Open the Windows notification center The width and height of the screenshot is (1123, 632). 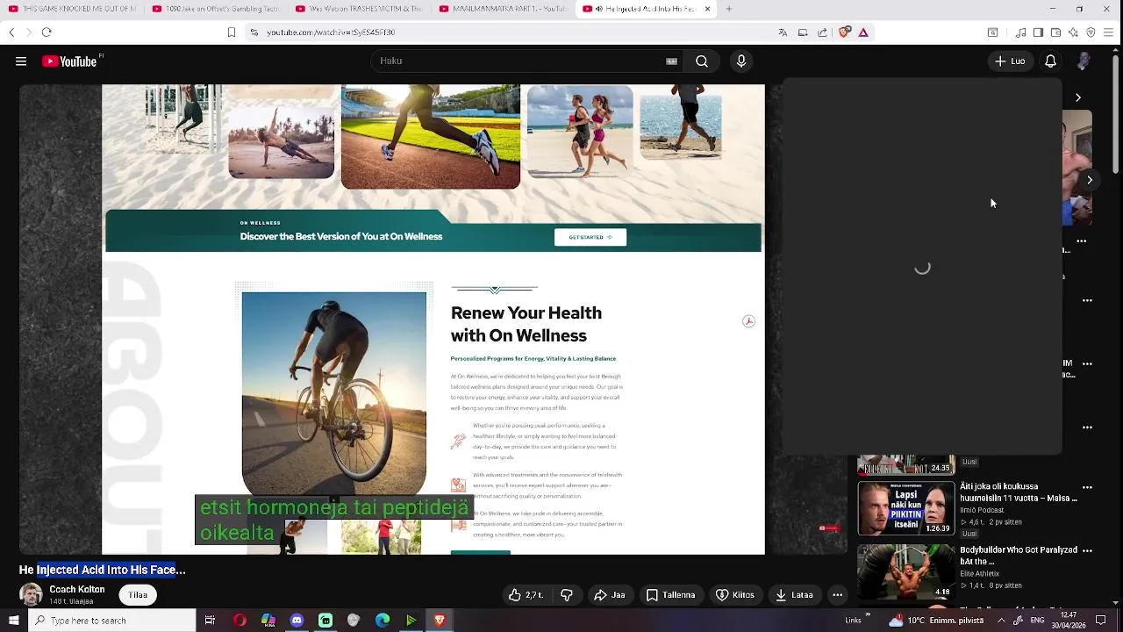pos(1101,621)
